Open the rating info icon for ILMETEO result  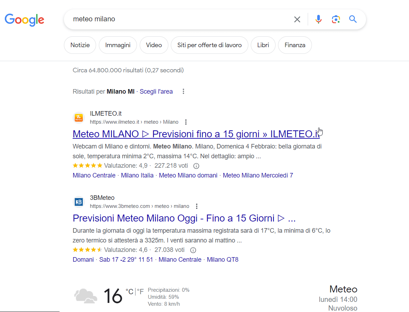(x=196, y=166)
